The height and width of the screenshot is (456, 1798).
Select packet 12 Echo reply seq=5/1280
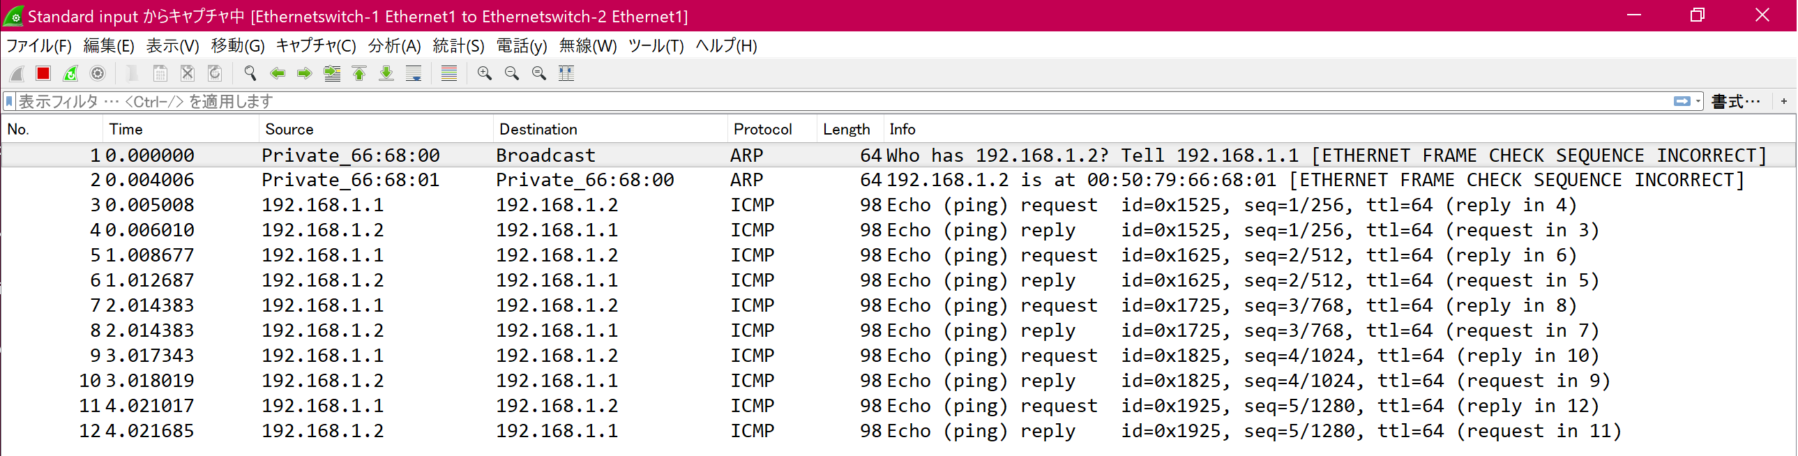(898, 432)
